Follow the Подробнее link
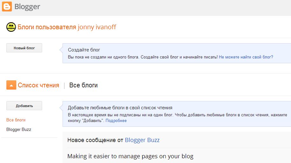Image resolution: width=291 pixels, height=163 pixels. click(116, 121)
